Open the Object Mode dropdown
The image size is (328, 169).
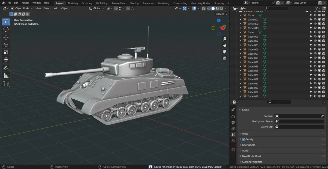[21, 8]
